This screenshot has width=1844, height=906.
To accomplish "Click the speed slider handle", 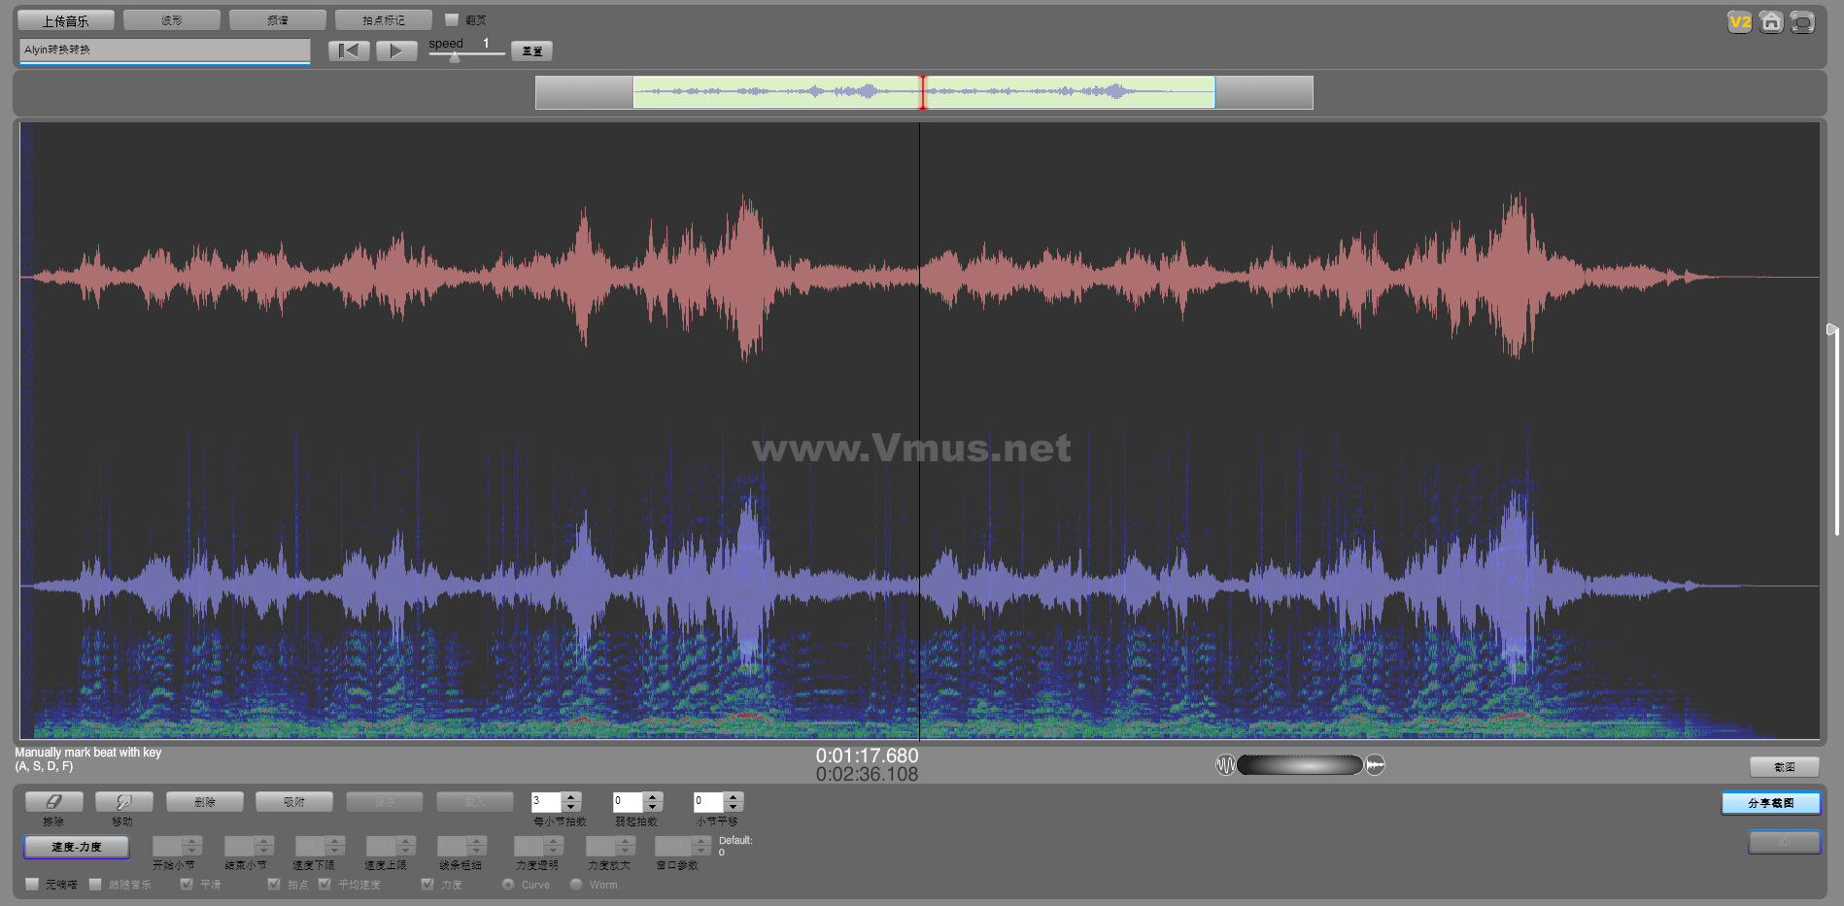I will [455, 56].
